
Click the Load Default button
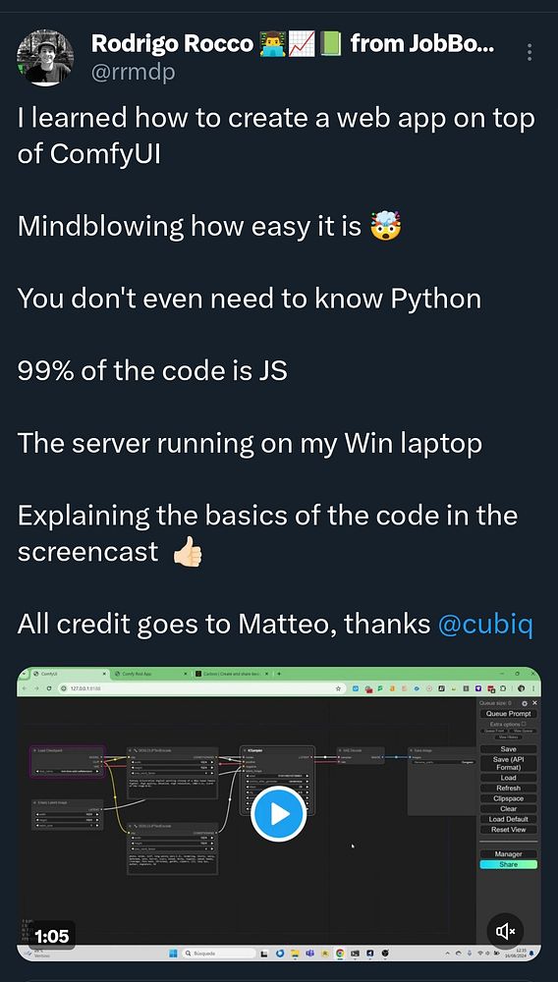coord(509,819)
